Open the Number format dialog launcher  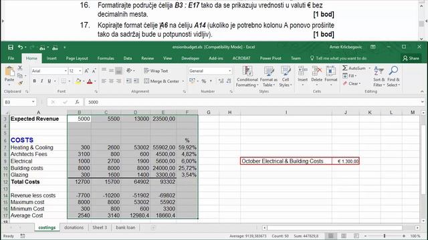coord(231,92)
